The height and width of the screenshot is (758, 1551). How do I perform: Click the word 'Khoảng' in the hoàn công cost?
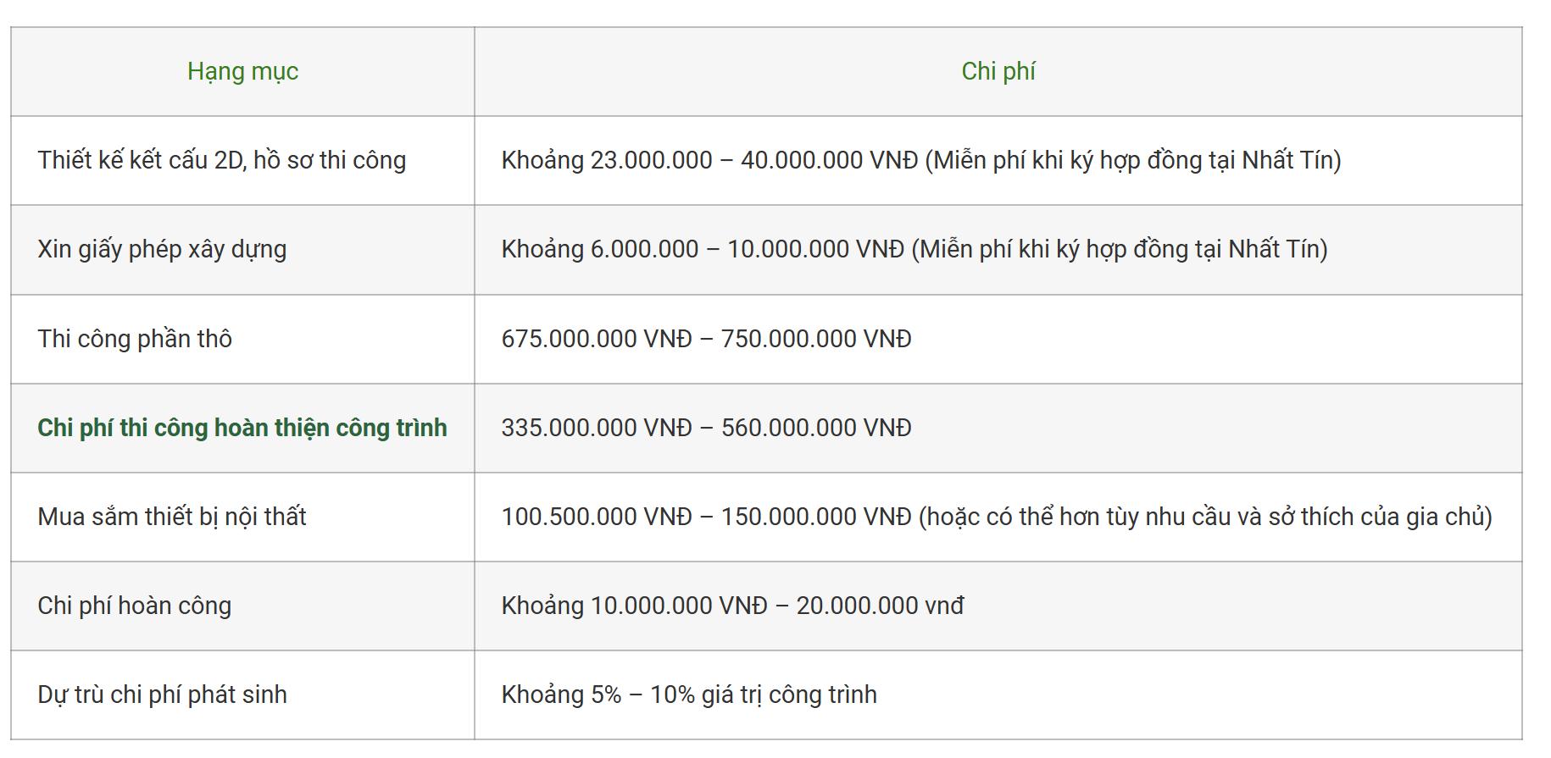point(542,606)
